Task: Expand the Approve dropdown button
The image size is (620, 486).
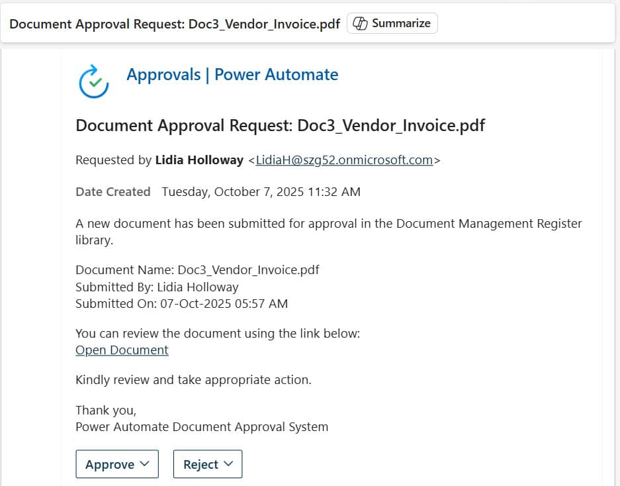Action: 117,464
